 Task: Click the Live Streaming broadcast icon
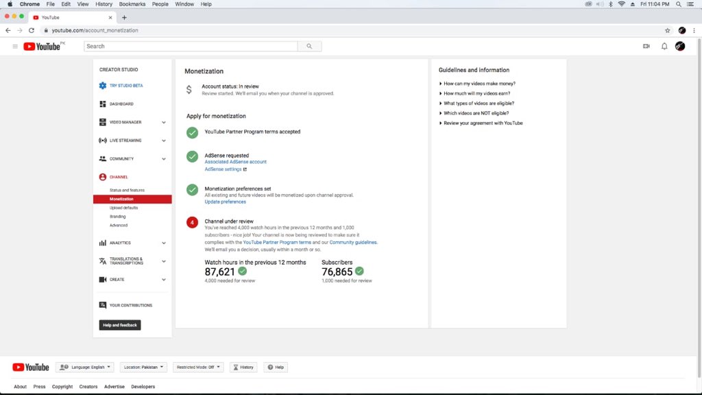(x=103, y=140)
